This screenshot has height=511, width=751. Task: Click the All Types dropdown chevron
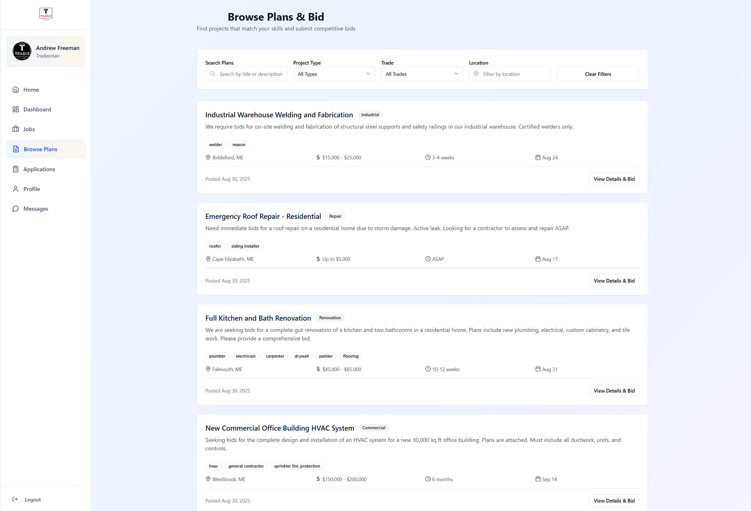coord(368,74)
